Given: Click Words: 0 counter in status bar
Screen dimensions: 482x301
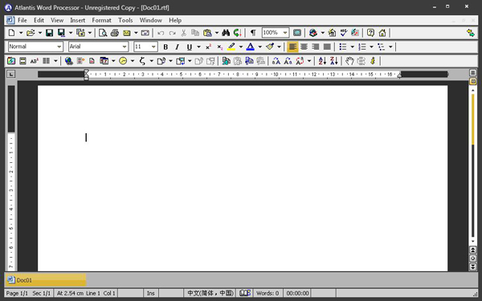Looking at the screenshot, I should point(268,293).
